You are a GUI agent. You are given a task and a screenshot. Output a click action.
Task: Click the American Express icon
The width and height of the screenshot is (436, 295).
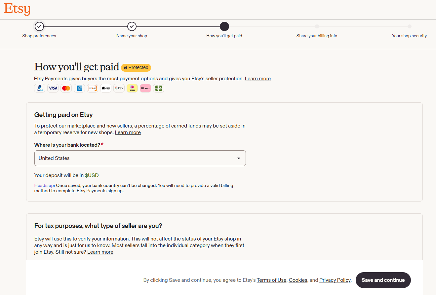click(79, 88)
